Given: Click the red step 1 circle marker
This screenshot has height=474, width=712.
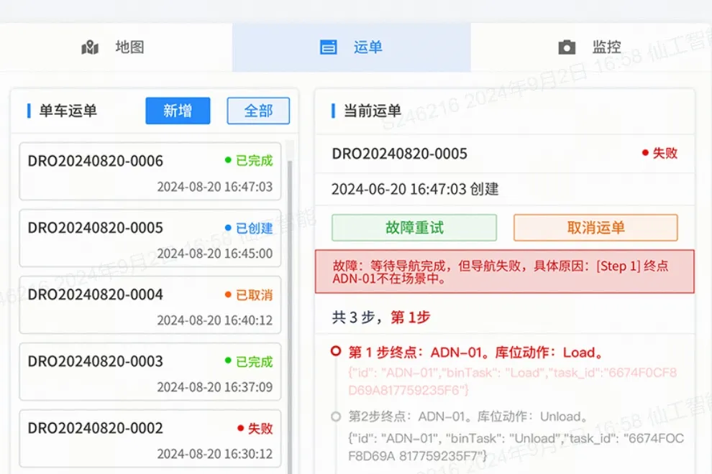Looking at the screenshot, I should (x=335, y=352).
